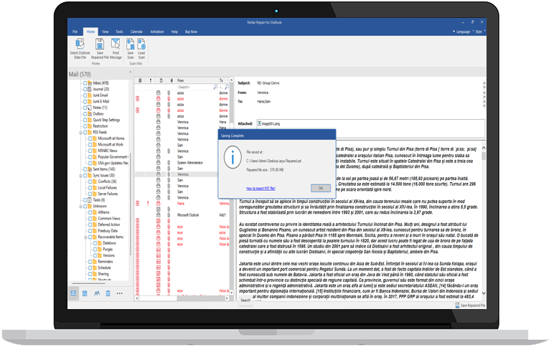554x350 pixels.
Task: Click the item type document column header
Action: pyautogui.click(x=161, y=80)
